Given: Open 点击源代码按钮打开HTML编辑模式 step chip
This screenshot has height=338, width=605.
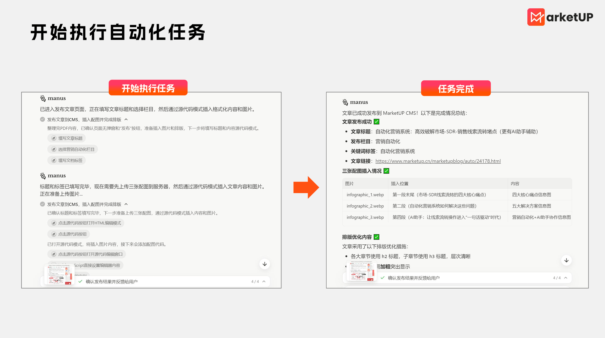Looking at the screenshot, I should 86,223.
